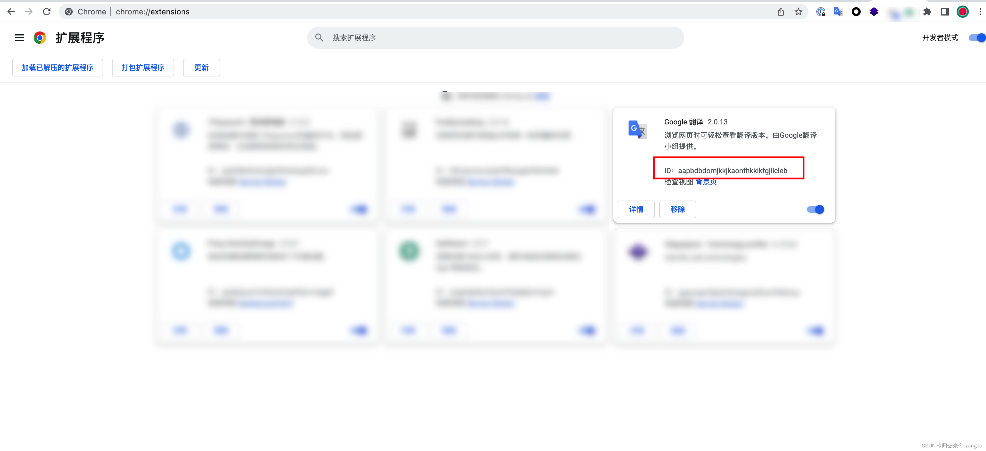This screenshot has width=986, height=451.
Task: Disable the Google 翻译 extension toggle
Action: [815, 209]
